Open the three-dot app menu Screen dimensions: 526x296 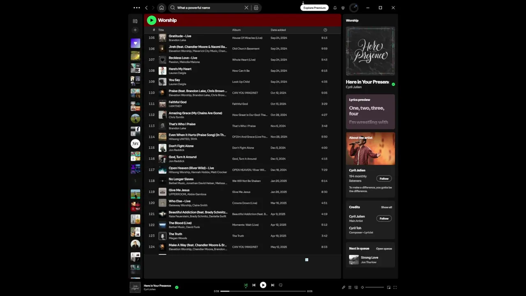[136, 8]
